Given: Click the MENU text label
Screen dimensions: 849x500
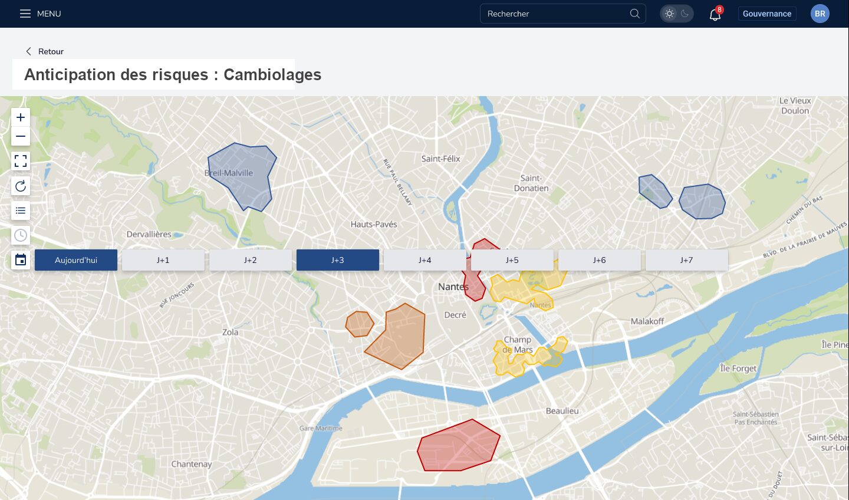Looking at the screenshot, I should [49, 14].
